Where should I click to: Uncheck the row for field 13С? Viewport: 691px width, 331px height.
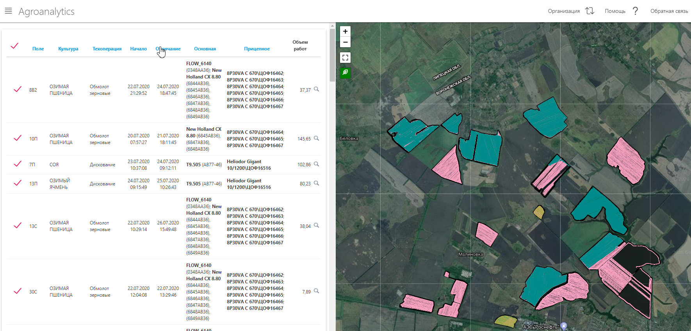click(18, 226)
